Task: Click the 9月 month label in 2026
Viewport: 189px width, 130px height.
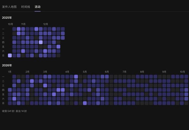Action: pos(164,72)
